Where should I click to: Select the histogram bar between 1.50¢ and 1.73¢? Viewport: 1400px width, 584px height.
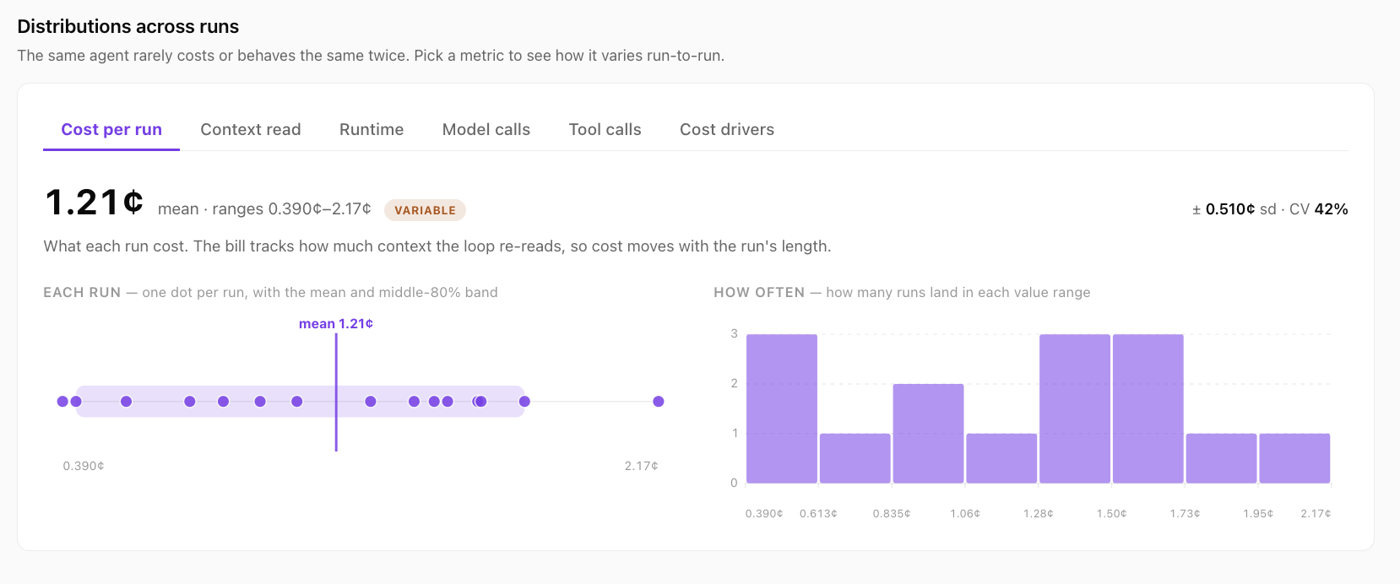point(1148,408)
